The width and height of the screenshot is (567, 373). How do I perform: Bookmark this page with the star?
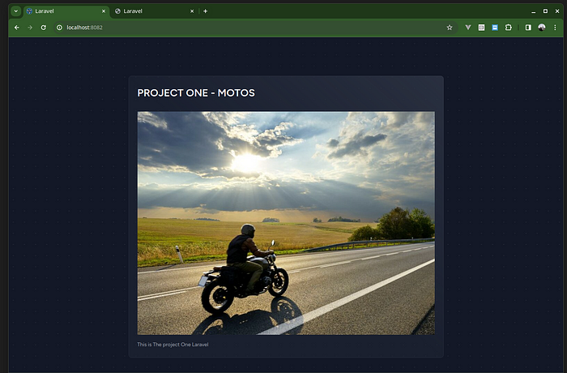pos(450,28)
